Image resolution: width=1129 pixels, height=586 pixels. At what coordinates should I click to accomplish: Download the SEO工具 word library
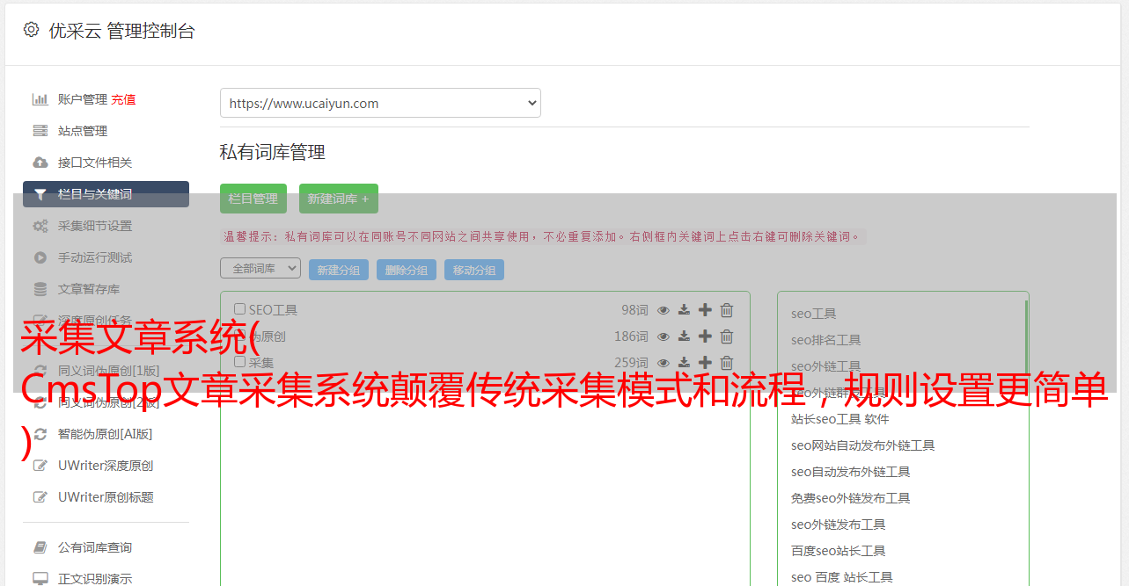tap(684, 310)
